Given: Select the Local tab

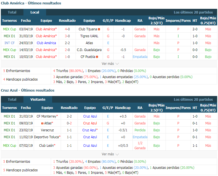Looking at the screenshot, I should (x=35, y=12).
